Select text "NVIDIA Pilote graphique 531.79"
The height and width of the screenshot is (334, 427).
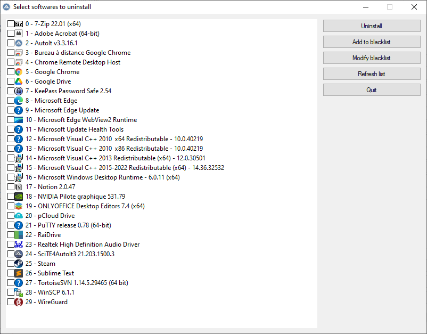tap(81, 197)
